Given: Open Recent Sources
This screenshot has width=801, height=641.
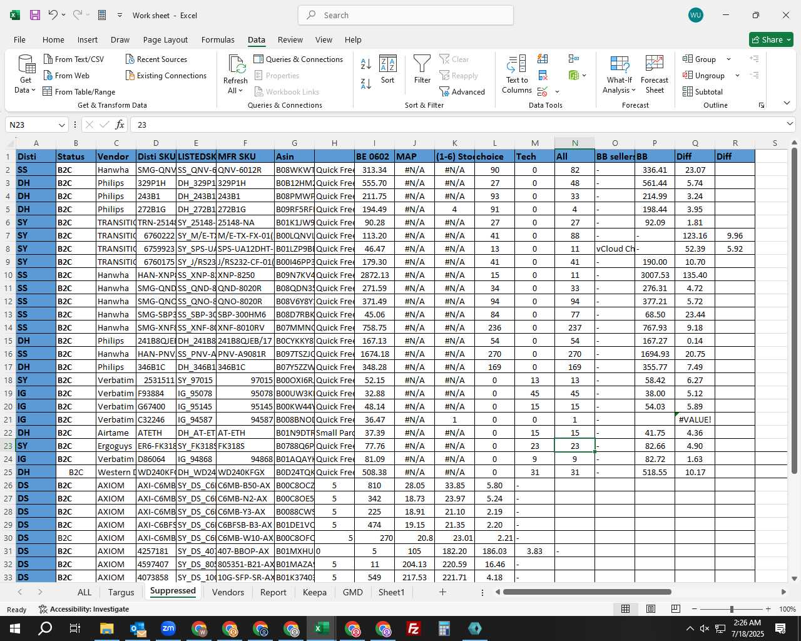Looking at the screenshot, I should pos(156,59).
